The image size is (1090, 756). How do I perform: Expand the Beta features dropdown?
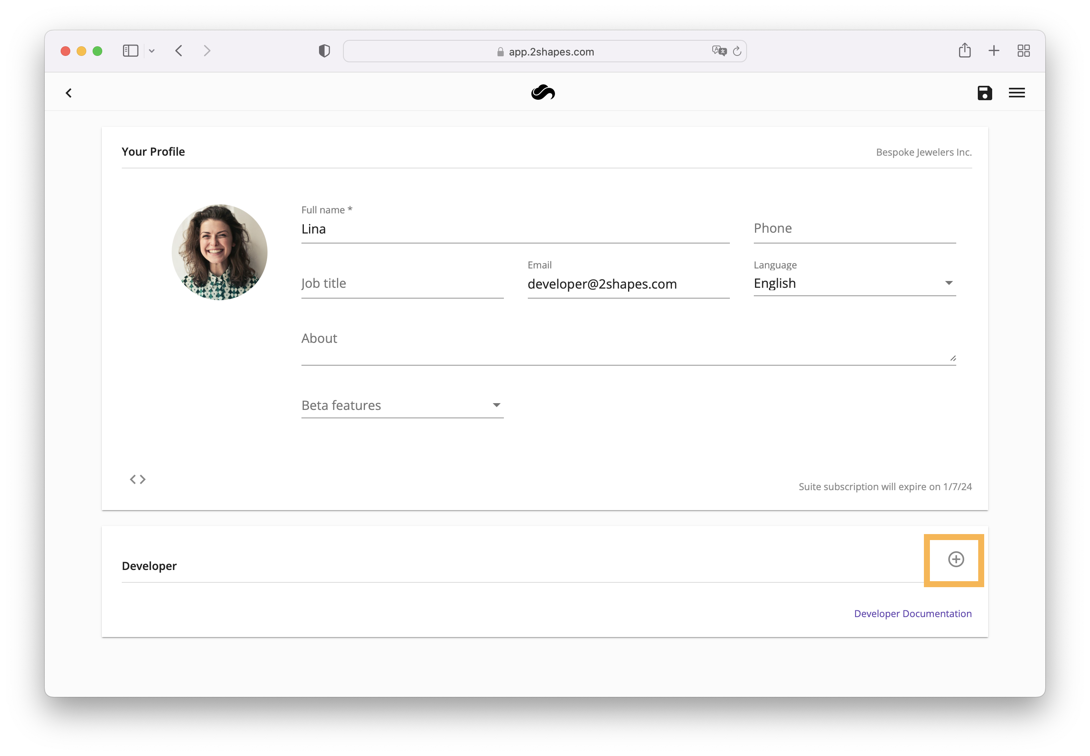pos(402,406)
